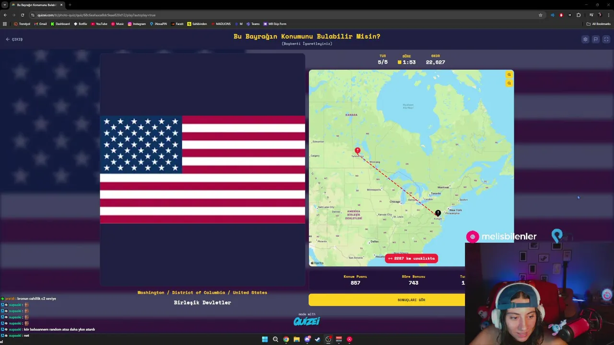The image size is (614, 345).
Task: Click the Quizei logo
Action: tap(307, 321)
